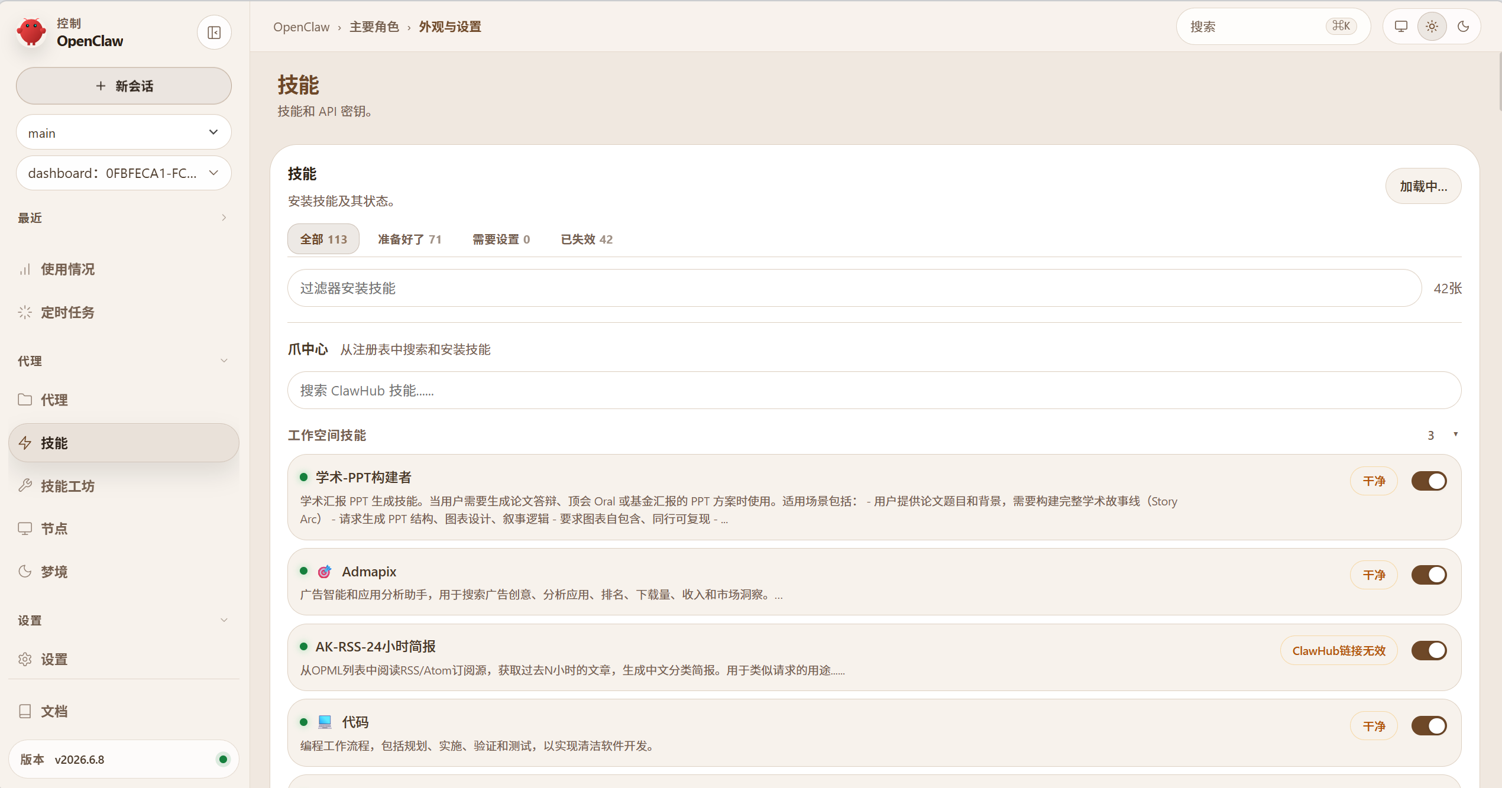Toggle off the 代码 skill
This screenshot has width=1502, height=788.
click(x=1429, y=727)
